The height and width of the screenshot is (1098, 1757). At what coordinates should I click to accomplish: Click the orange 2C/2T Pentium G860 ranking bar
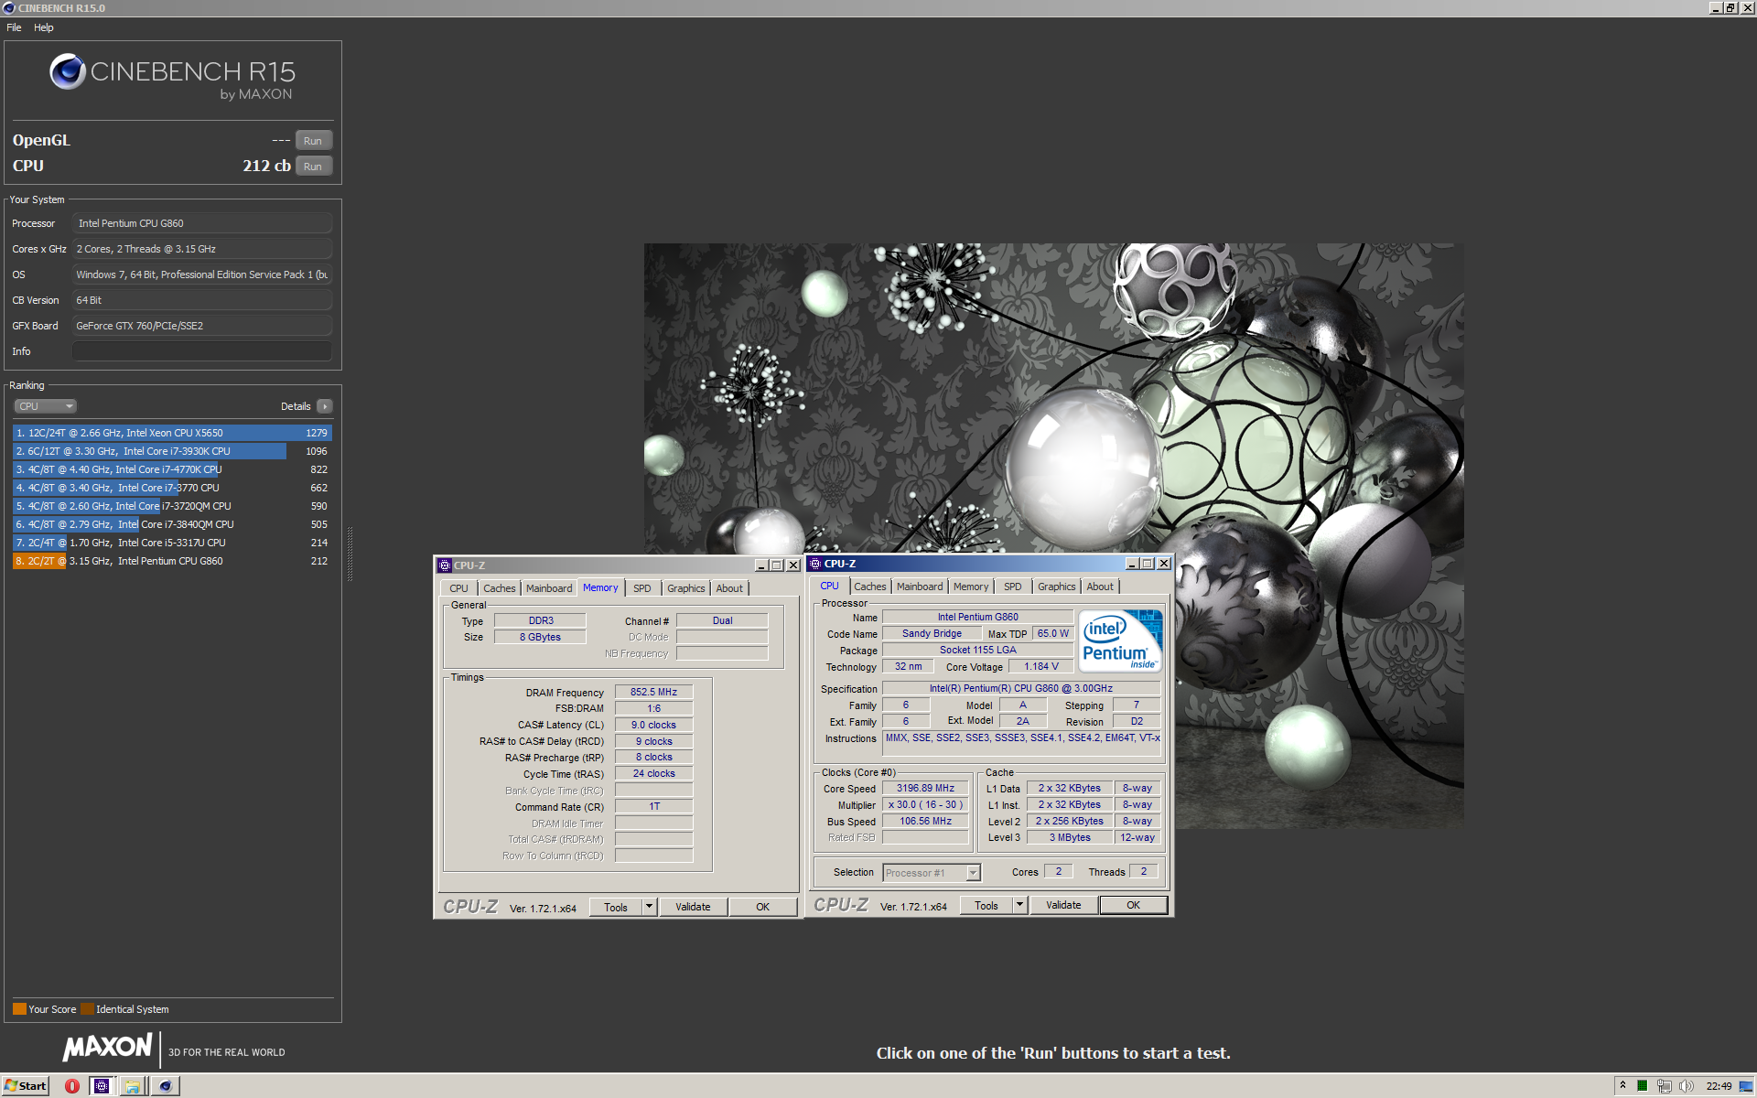[x=39, y=561]
